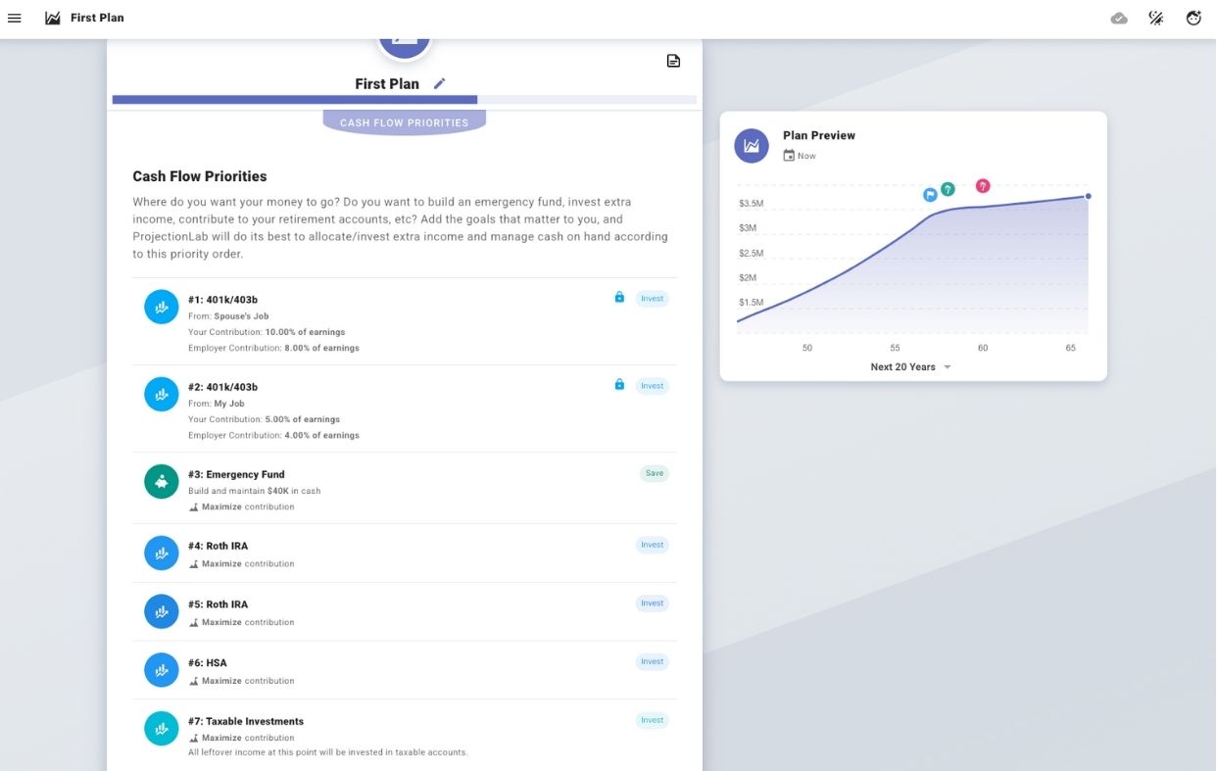
Task: Toggle the lock on Spouse's Job 401k
Action: click(x=619, y=298)
